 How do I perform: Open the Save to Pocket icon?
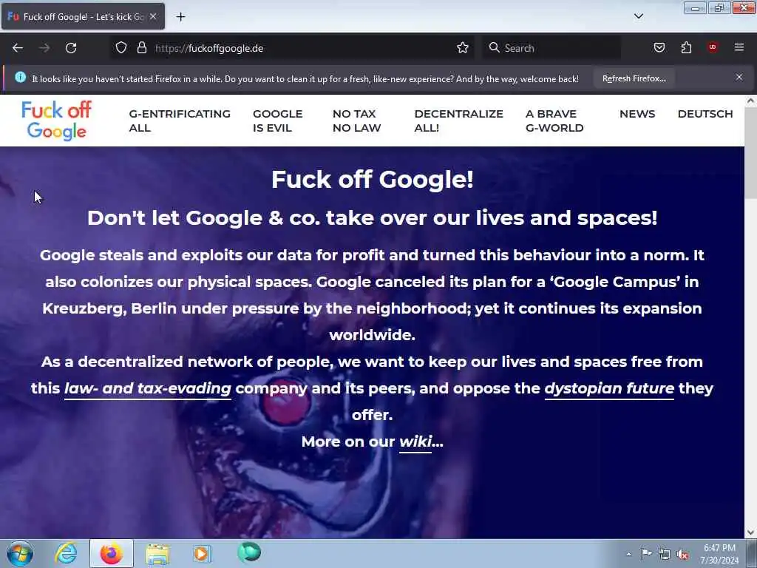pyautogui.click(x=659, y=47)
